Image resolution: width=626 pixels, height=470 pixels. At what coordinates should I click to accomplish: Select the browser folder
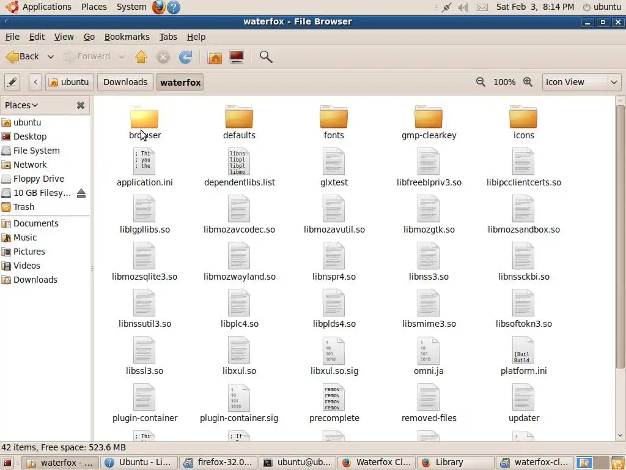[x=144, y=122]
